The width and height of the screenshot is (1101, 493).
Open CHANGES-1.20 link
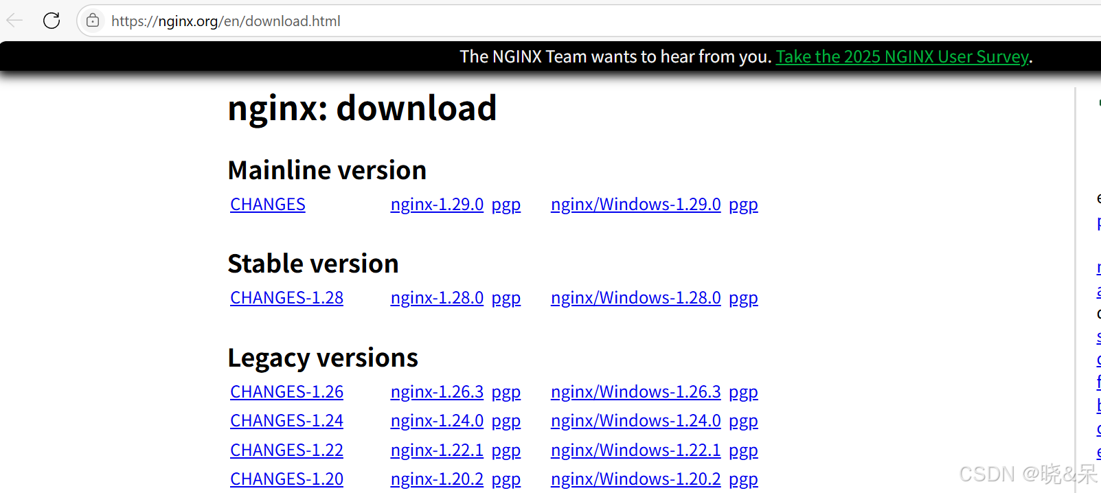[x=286, y=479]
